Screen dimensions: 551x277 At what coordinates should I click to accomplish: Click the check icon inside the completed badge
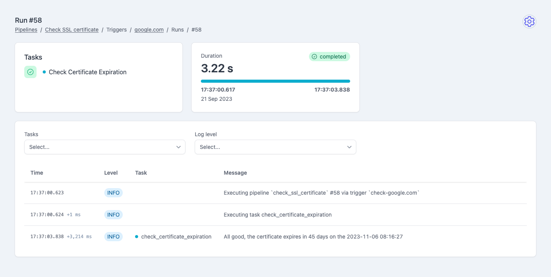coord(314,57)
